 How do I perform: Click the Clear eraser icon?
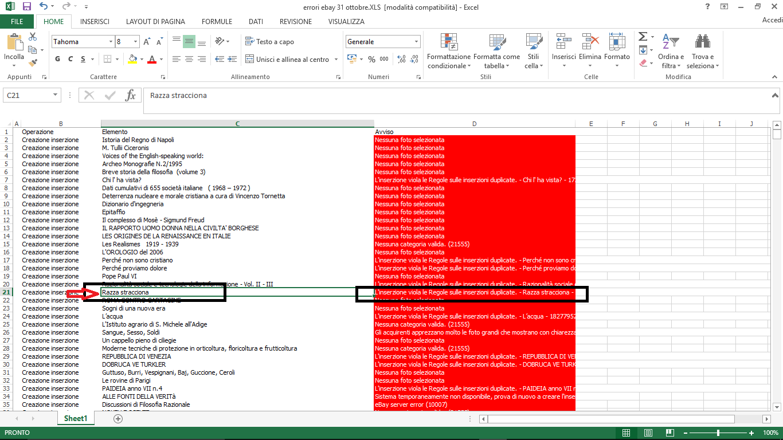click(x=643, y=62)
